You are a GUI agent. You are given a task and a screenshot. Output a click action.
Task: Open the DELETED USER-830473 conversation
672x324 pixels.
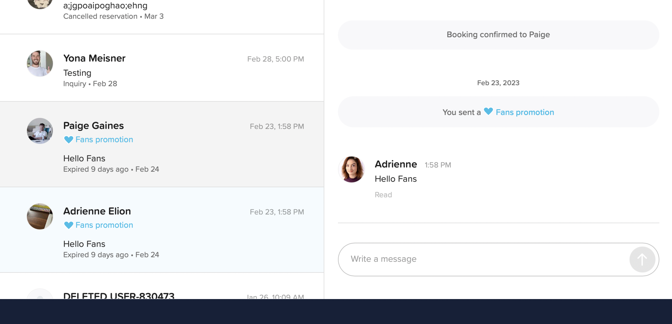(x=119, y=295)
